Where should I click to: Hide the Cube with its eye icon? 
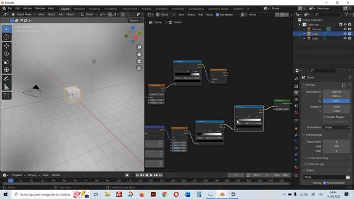(345, 34)
